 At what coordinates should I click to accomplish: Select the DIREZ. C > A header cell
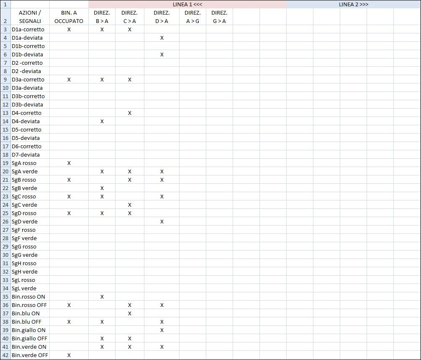(x=129, y=17)
